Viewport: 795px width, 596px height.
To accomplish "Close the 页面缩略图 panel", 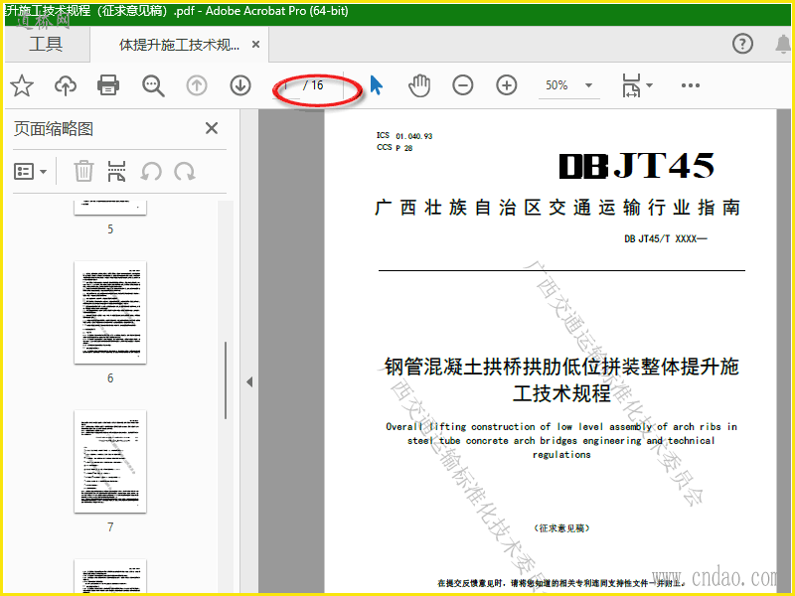I will click(212, 128).
